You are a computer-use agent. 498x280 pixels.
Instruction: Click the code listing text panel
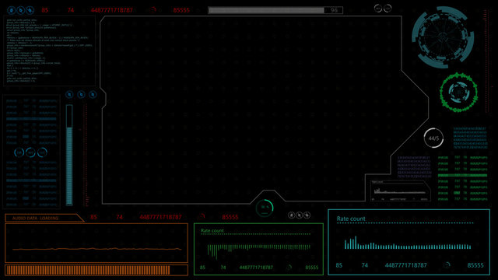[x=49, y=51]
